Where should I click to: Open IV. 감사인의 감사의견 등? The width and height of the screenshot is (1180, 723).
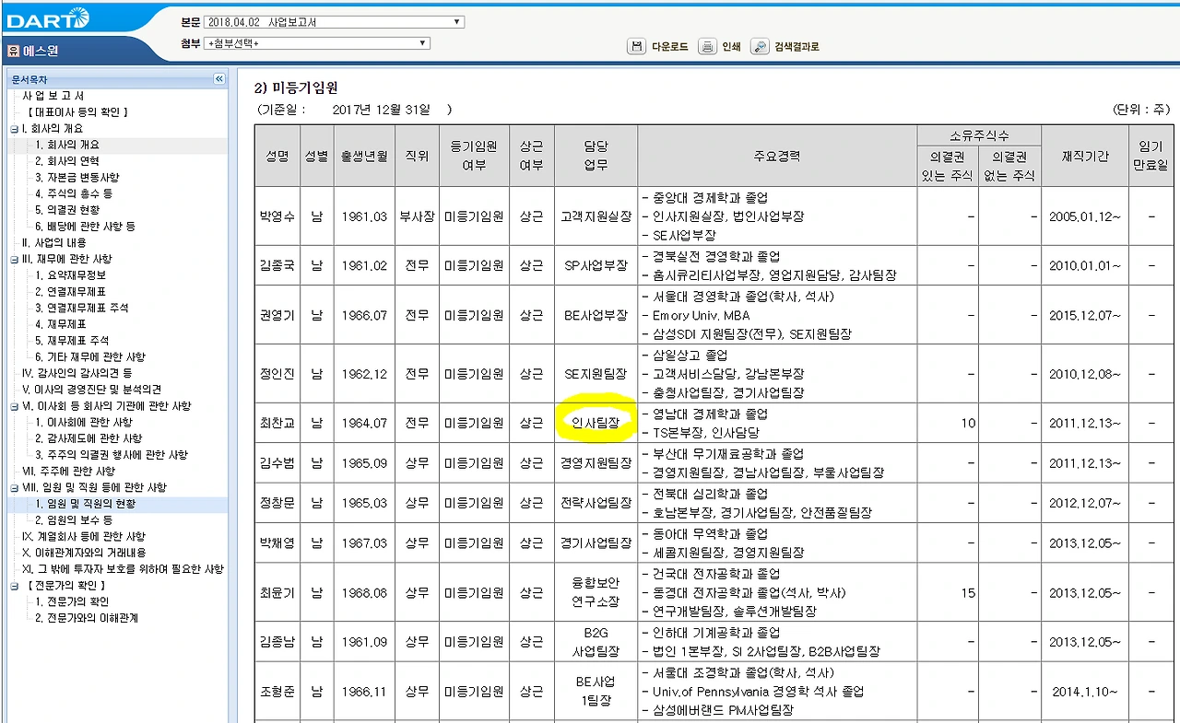(77, 373)
